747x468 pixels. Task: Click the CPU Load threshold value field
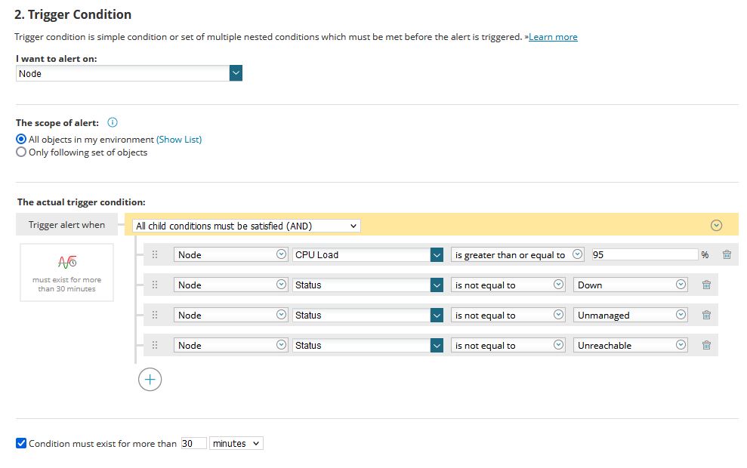(x=644, y=255)
